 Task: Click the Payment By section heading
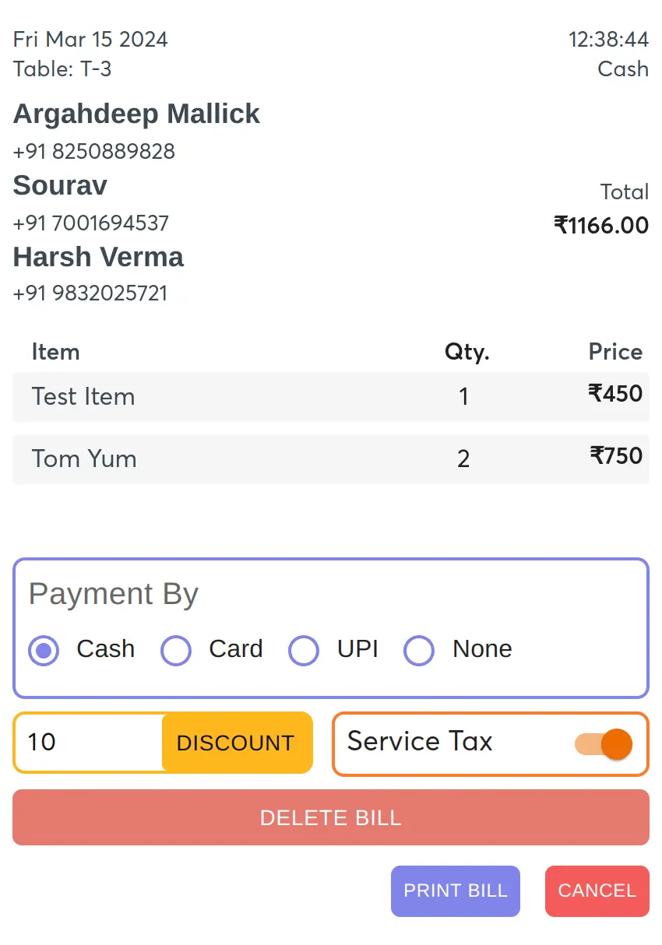coord(112,594)
